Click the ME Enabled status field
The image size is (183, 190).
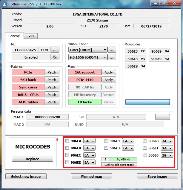[31, 57]
